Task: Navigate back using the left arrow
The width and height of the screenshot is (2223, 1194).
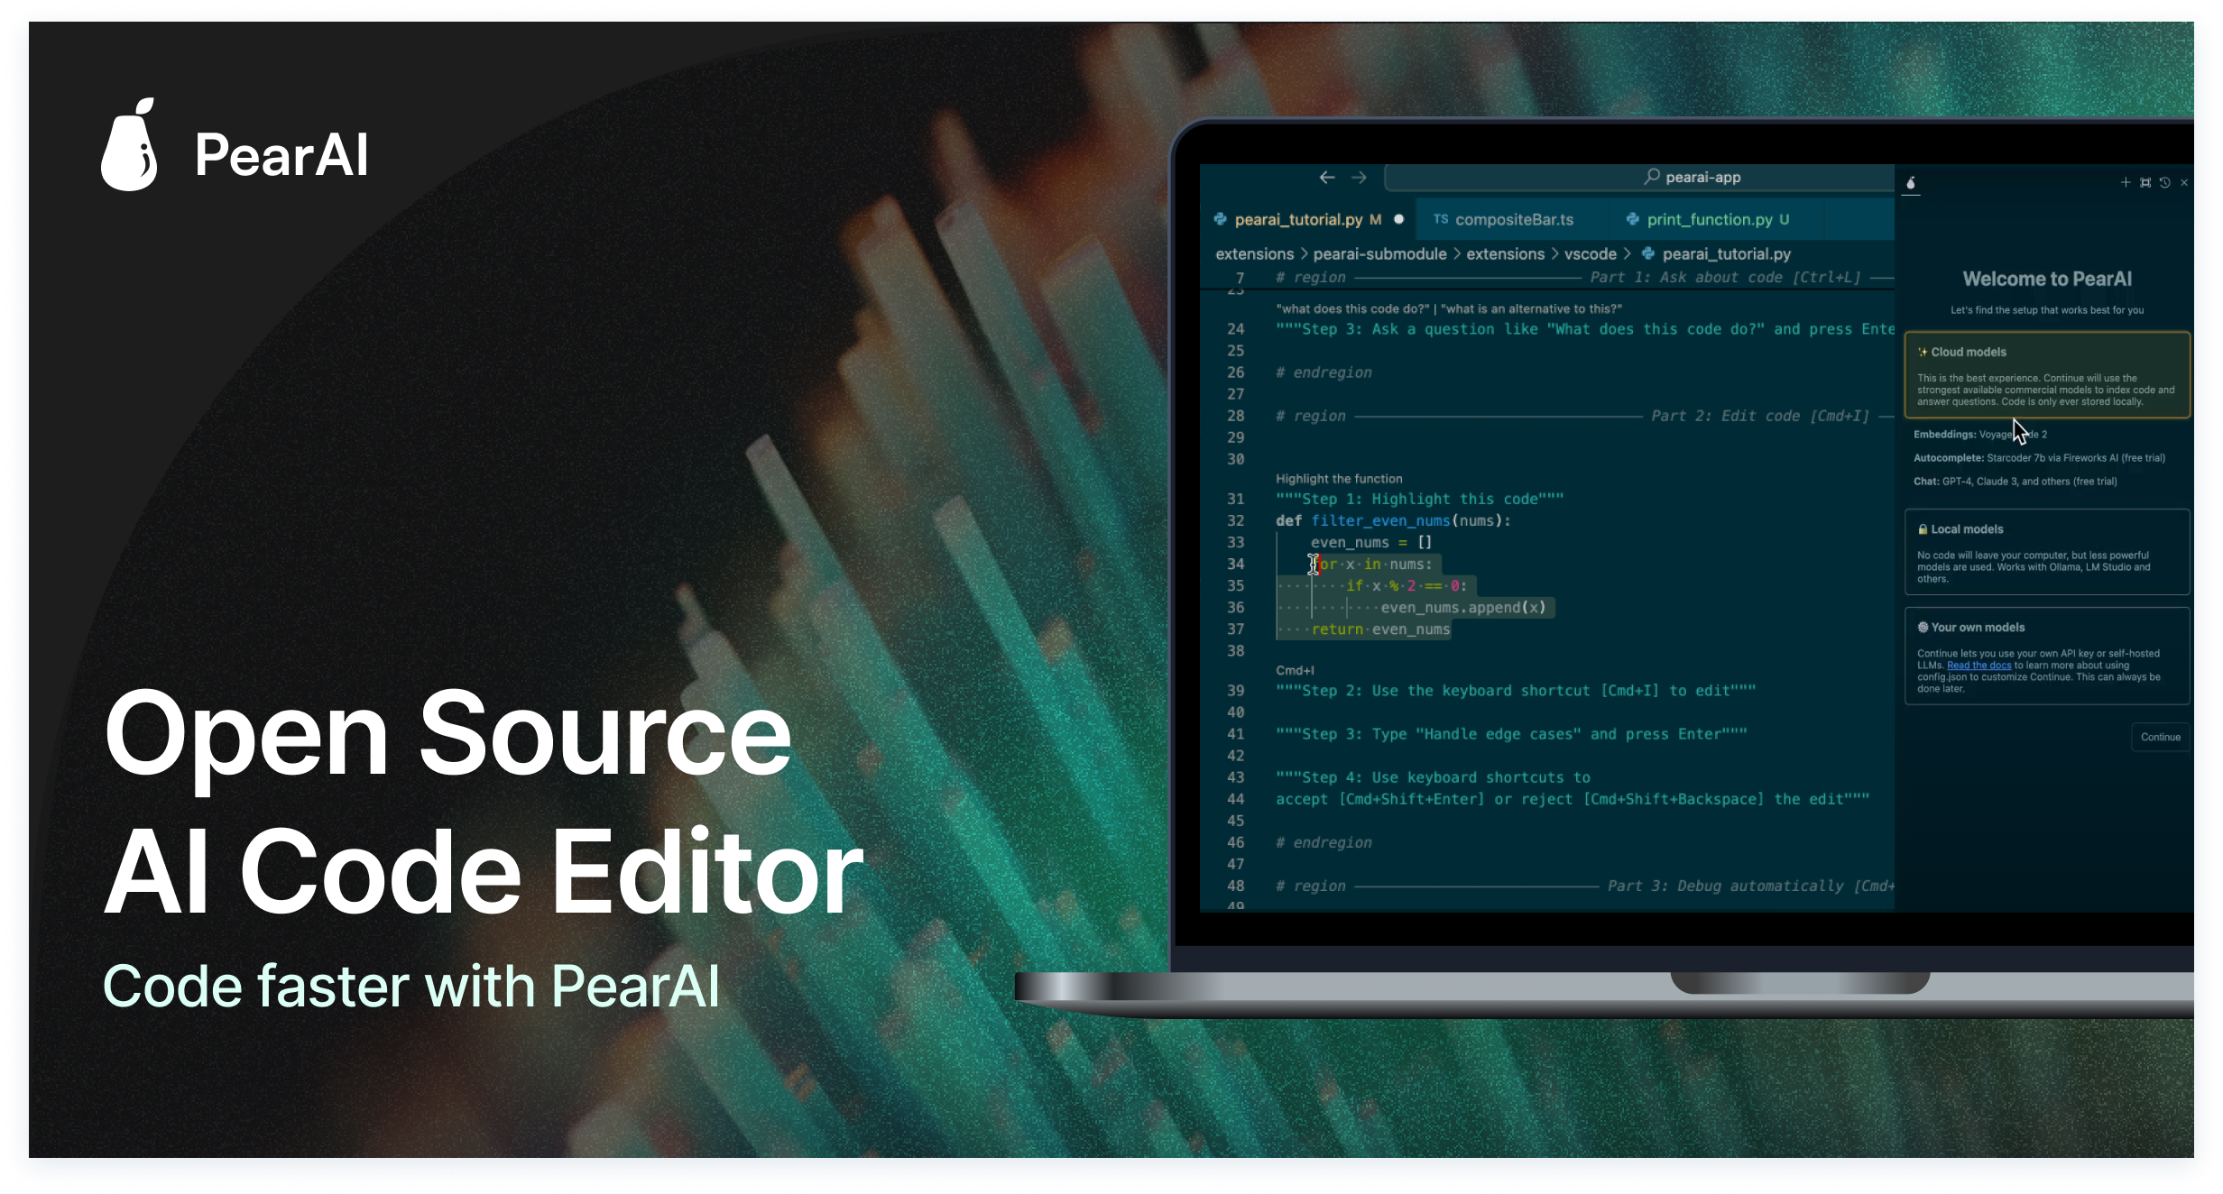Action: (1326, 177)
